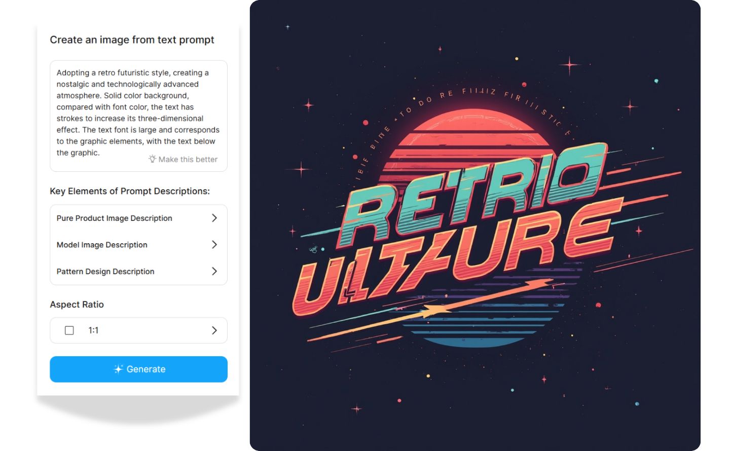Image resolution: width=730 pixels, height=451 pixels.
Task: Click the square aspect ratio icon
Action: (x=69, y=330)
